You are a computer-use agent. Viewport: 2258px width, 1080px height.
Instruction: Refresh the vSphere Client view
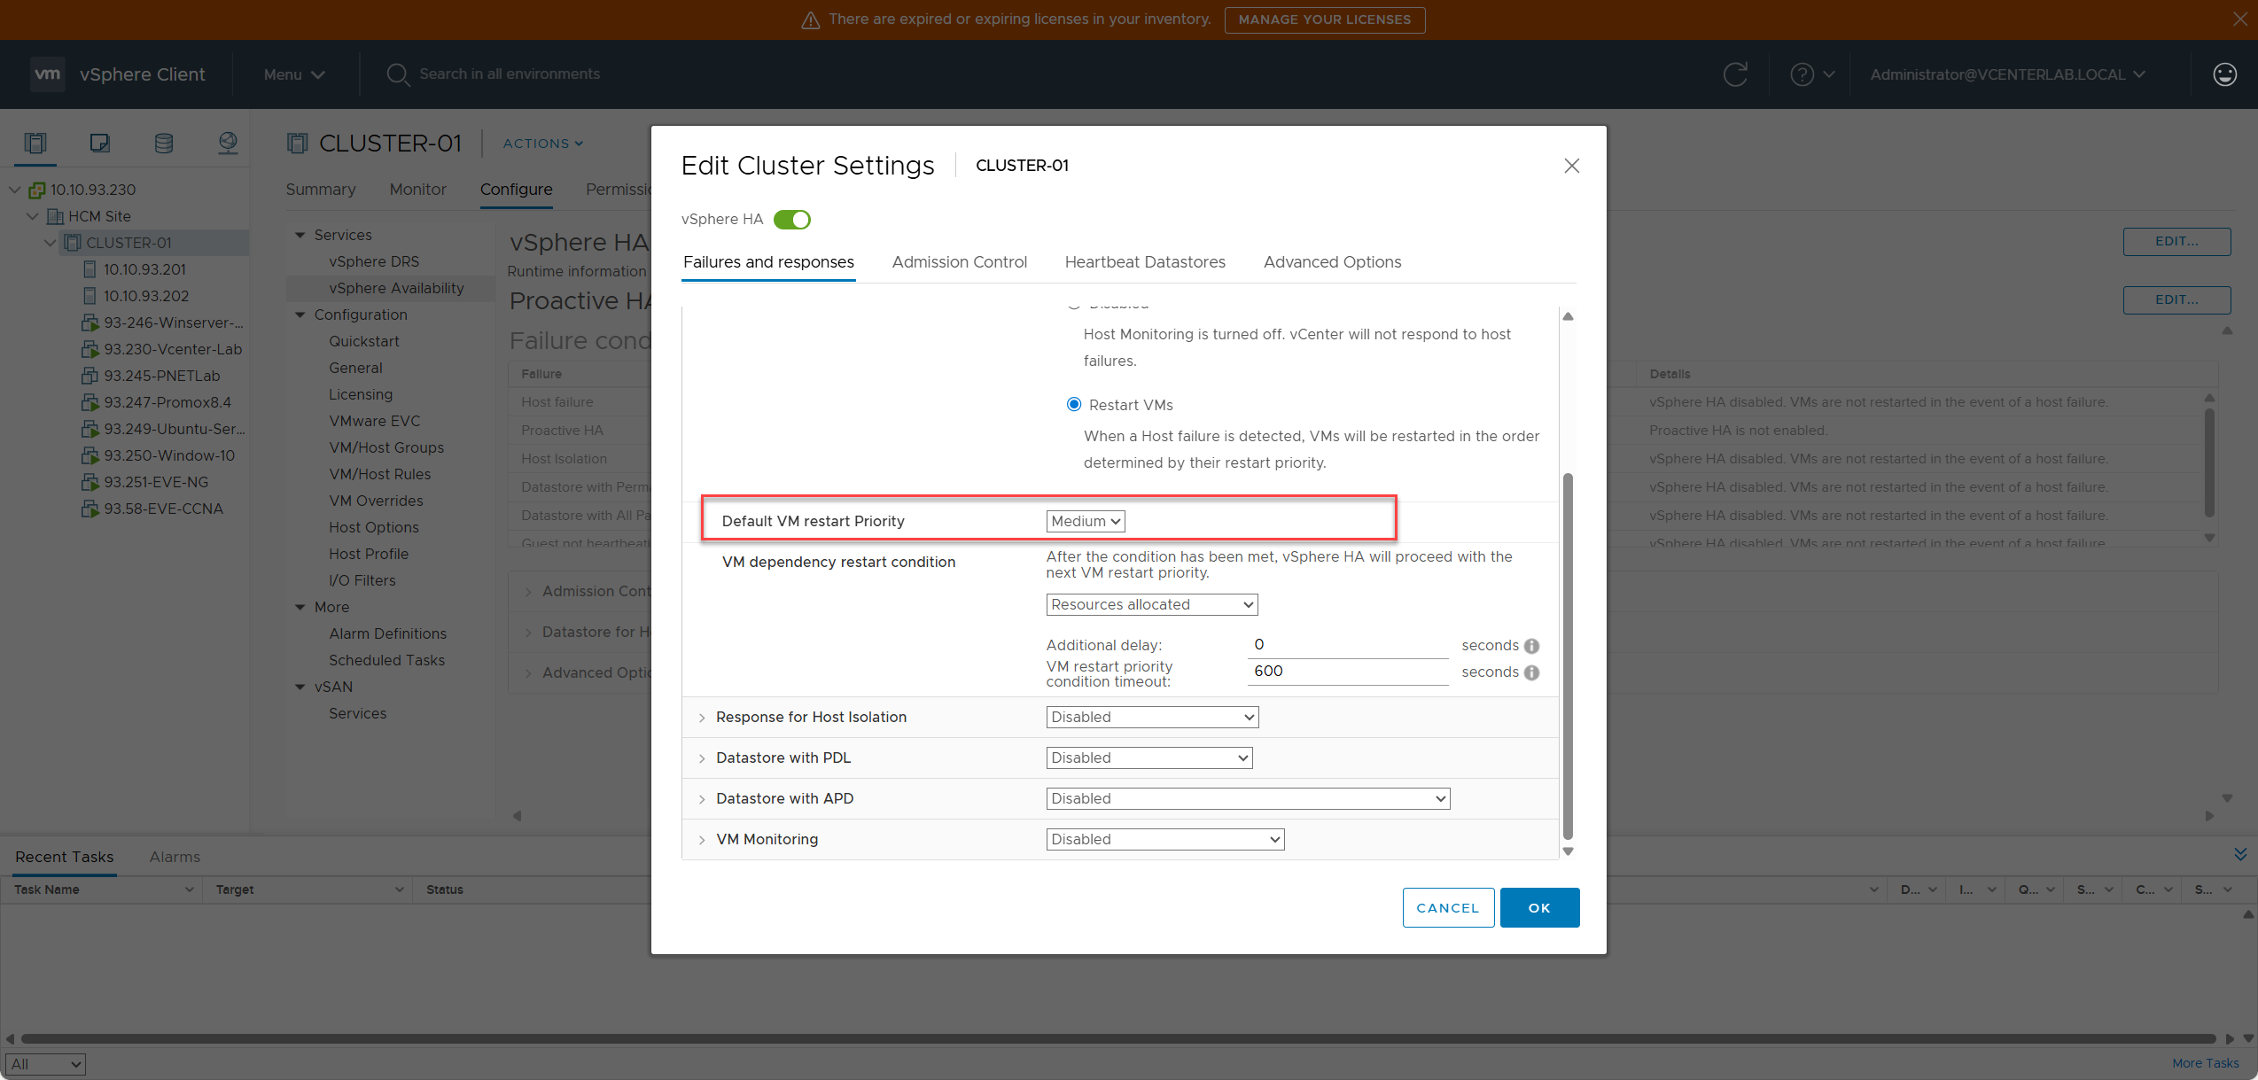1735,74
